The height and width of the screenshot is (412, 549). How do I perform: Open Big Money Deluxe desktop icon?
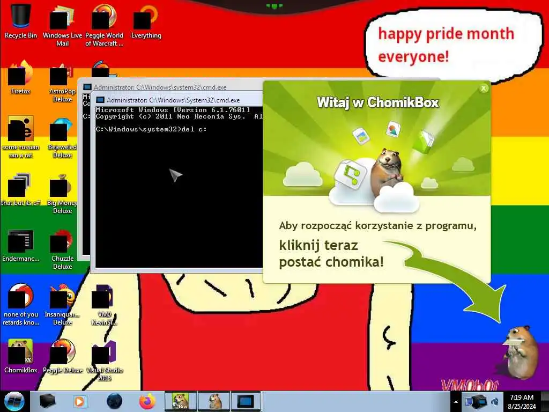(x=62, y=193)
